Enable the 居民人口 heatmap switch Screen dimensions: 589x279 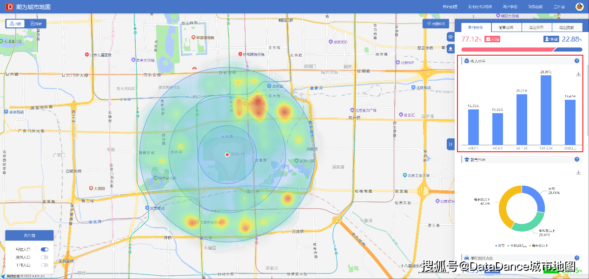tap(45, 257)
